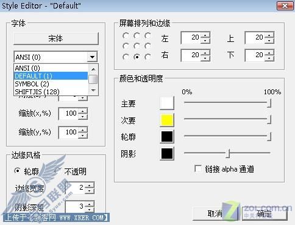Open the 宋体 font chooser button

pyautogui.click(x=56, y=38)
